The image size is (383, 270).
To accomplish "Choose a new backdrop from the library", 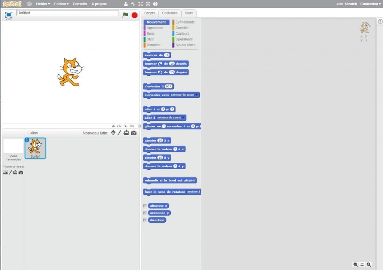I will click(5, 172).
